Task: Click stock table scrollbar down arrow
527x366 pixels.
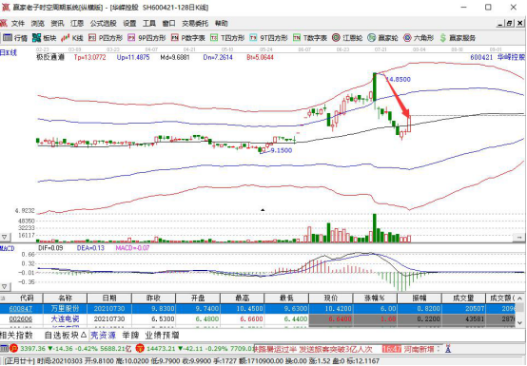Action: tap(519, 322)
